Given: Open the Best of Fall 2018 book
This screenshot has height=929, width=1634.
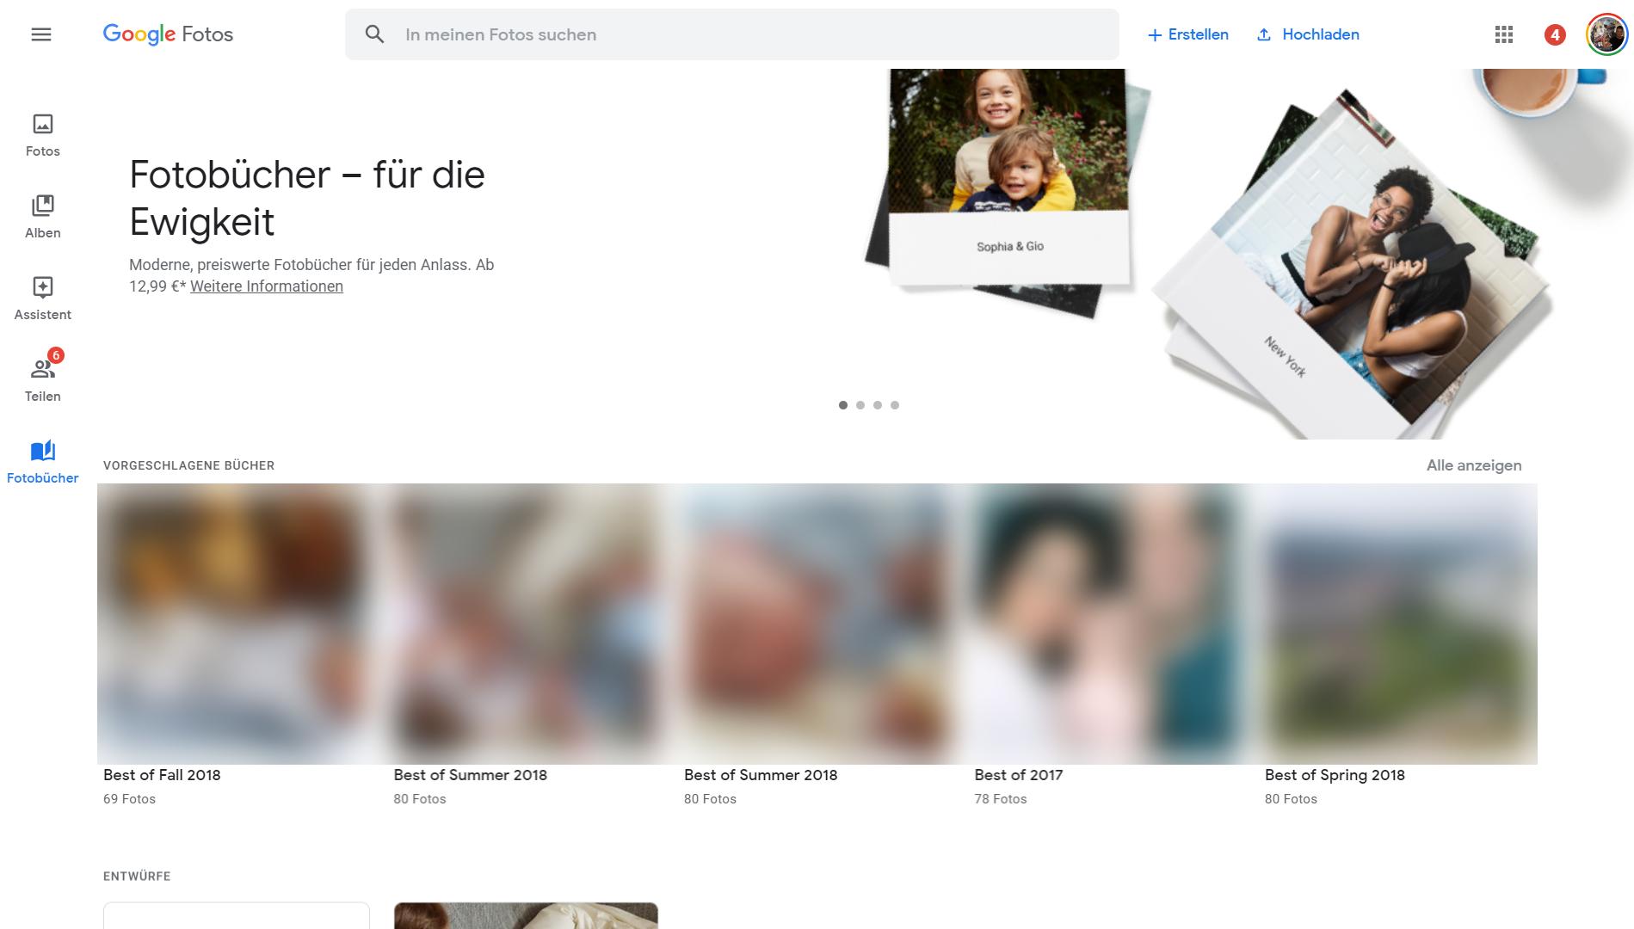Looking at the screenshot, I should 234,624.
